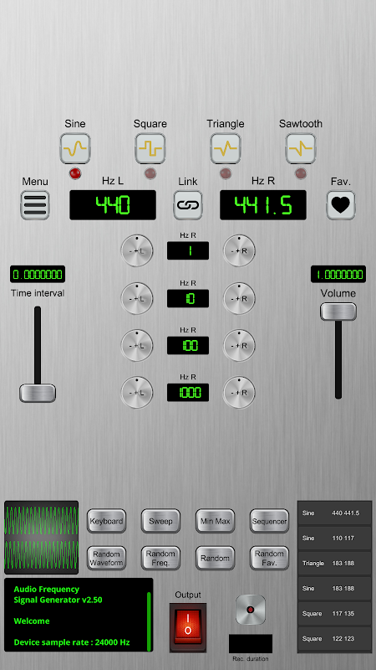The height and width of the screenshot is (670, 376).
Task: Select the Sine waveform button
Action: (75, 148)
